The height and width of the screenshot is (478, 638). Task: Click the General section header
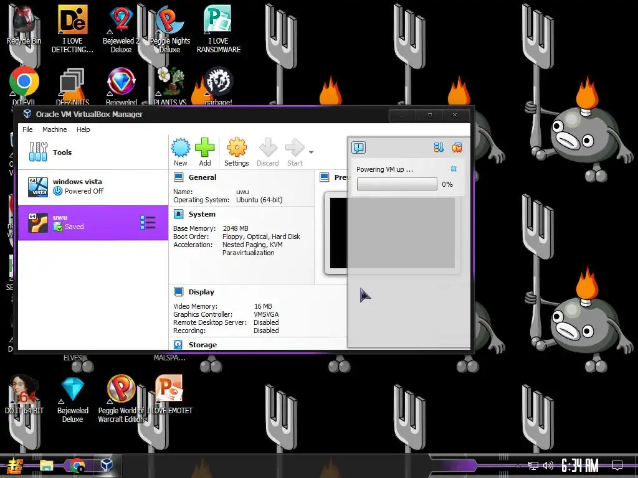pyautogui.click(x=202, y=177)
